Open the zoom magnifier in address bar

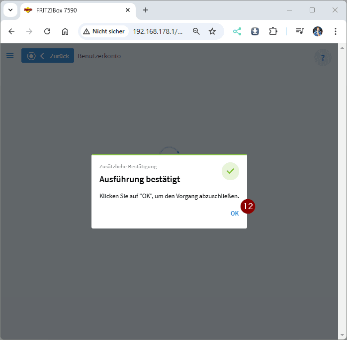pyautogui.click(x=196, y=31)
